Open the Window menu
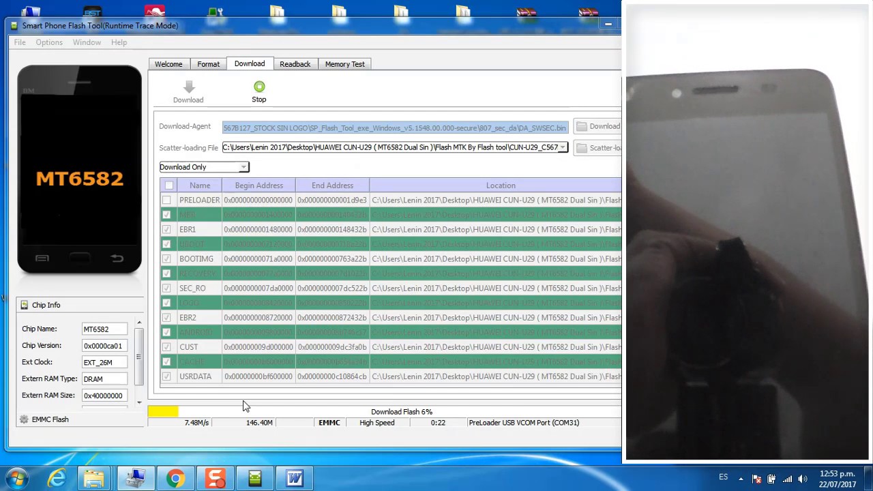 point(87,42)
